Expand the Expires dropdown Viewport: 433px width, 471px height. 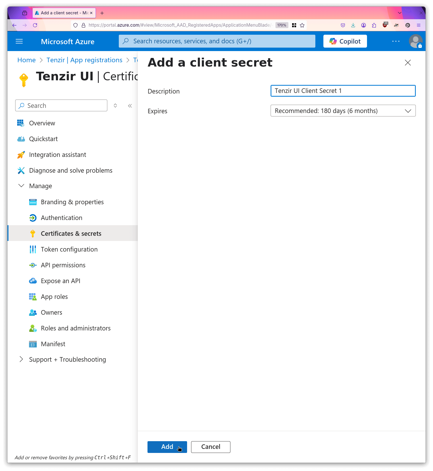click(x=343, y=111)
